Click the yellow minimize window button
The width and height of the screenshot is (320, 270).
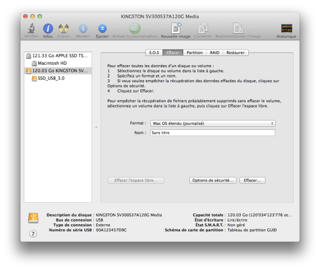32,17
